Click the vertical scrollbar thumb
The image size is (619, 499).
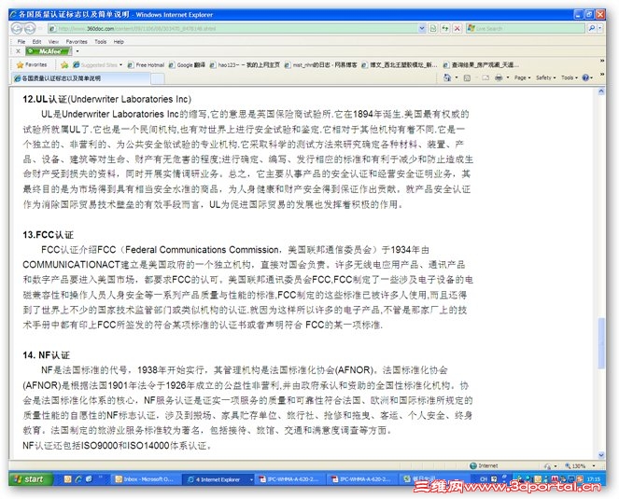601,343
